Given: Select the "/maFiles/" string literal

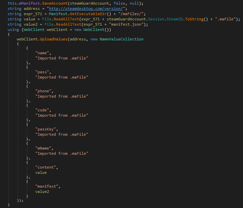Looking at the screenshot, I should click(131, 14).
